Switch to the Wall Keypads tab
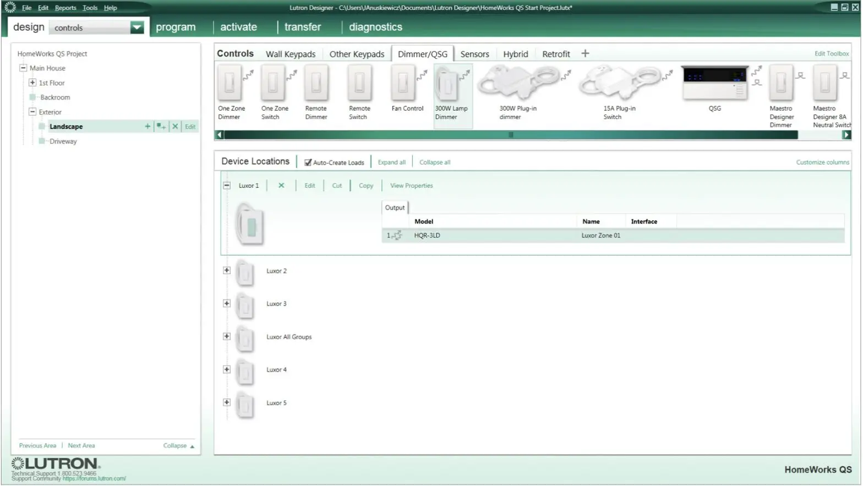Screen dimensions: 863x486 tap(291, 54)
